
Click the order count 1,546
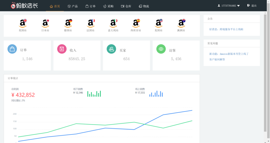(x=27, y=59)
